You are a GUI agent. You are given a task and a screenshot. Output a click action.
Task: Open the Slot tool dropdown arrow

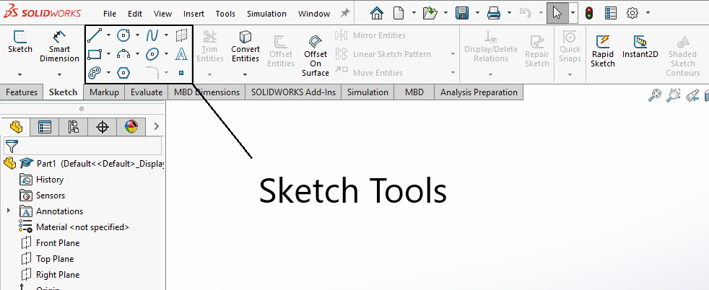(x=108, y=72)
